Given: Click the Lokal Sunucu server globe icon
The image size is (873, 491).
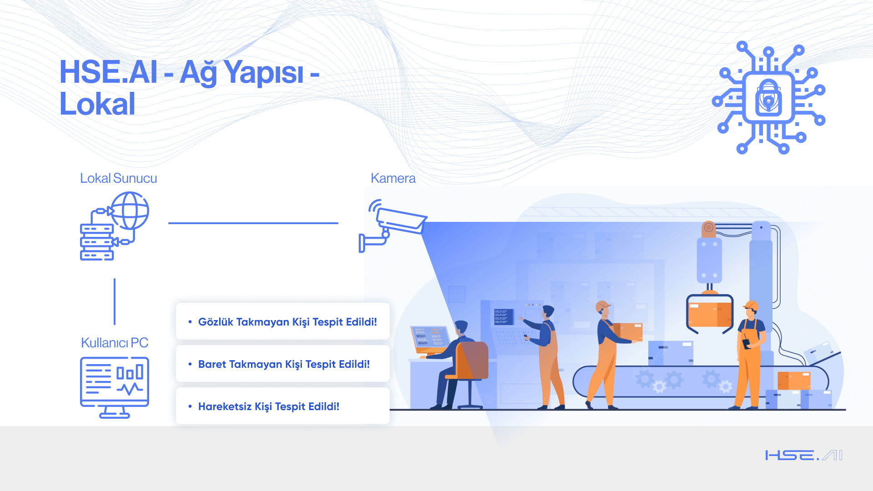Looking at the screenshot, I should click(115, 226).
